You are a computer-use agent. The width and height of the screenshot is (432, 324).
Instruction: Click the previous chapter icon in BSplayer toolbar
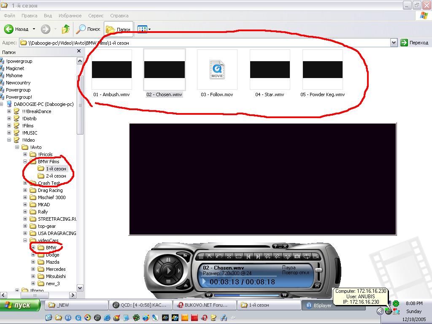pos(248,256)
